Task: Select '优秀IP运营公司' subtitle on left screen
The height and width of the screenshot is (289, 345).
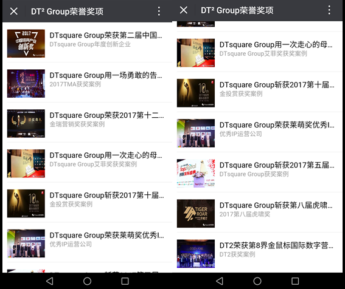Action: click(x=71, y=244)
